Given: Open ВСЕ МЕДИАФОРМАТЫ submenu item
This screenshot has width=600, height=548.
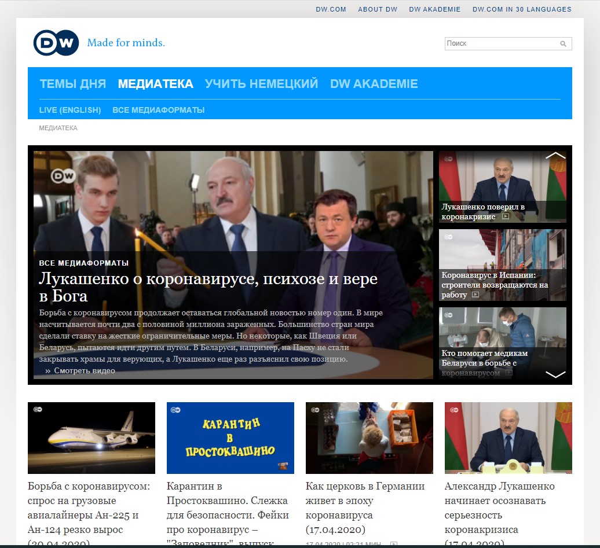Looking at the screenshot, I should click(x=159, y=110).
